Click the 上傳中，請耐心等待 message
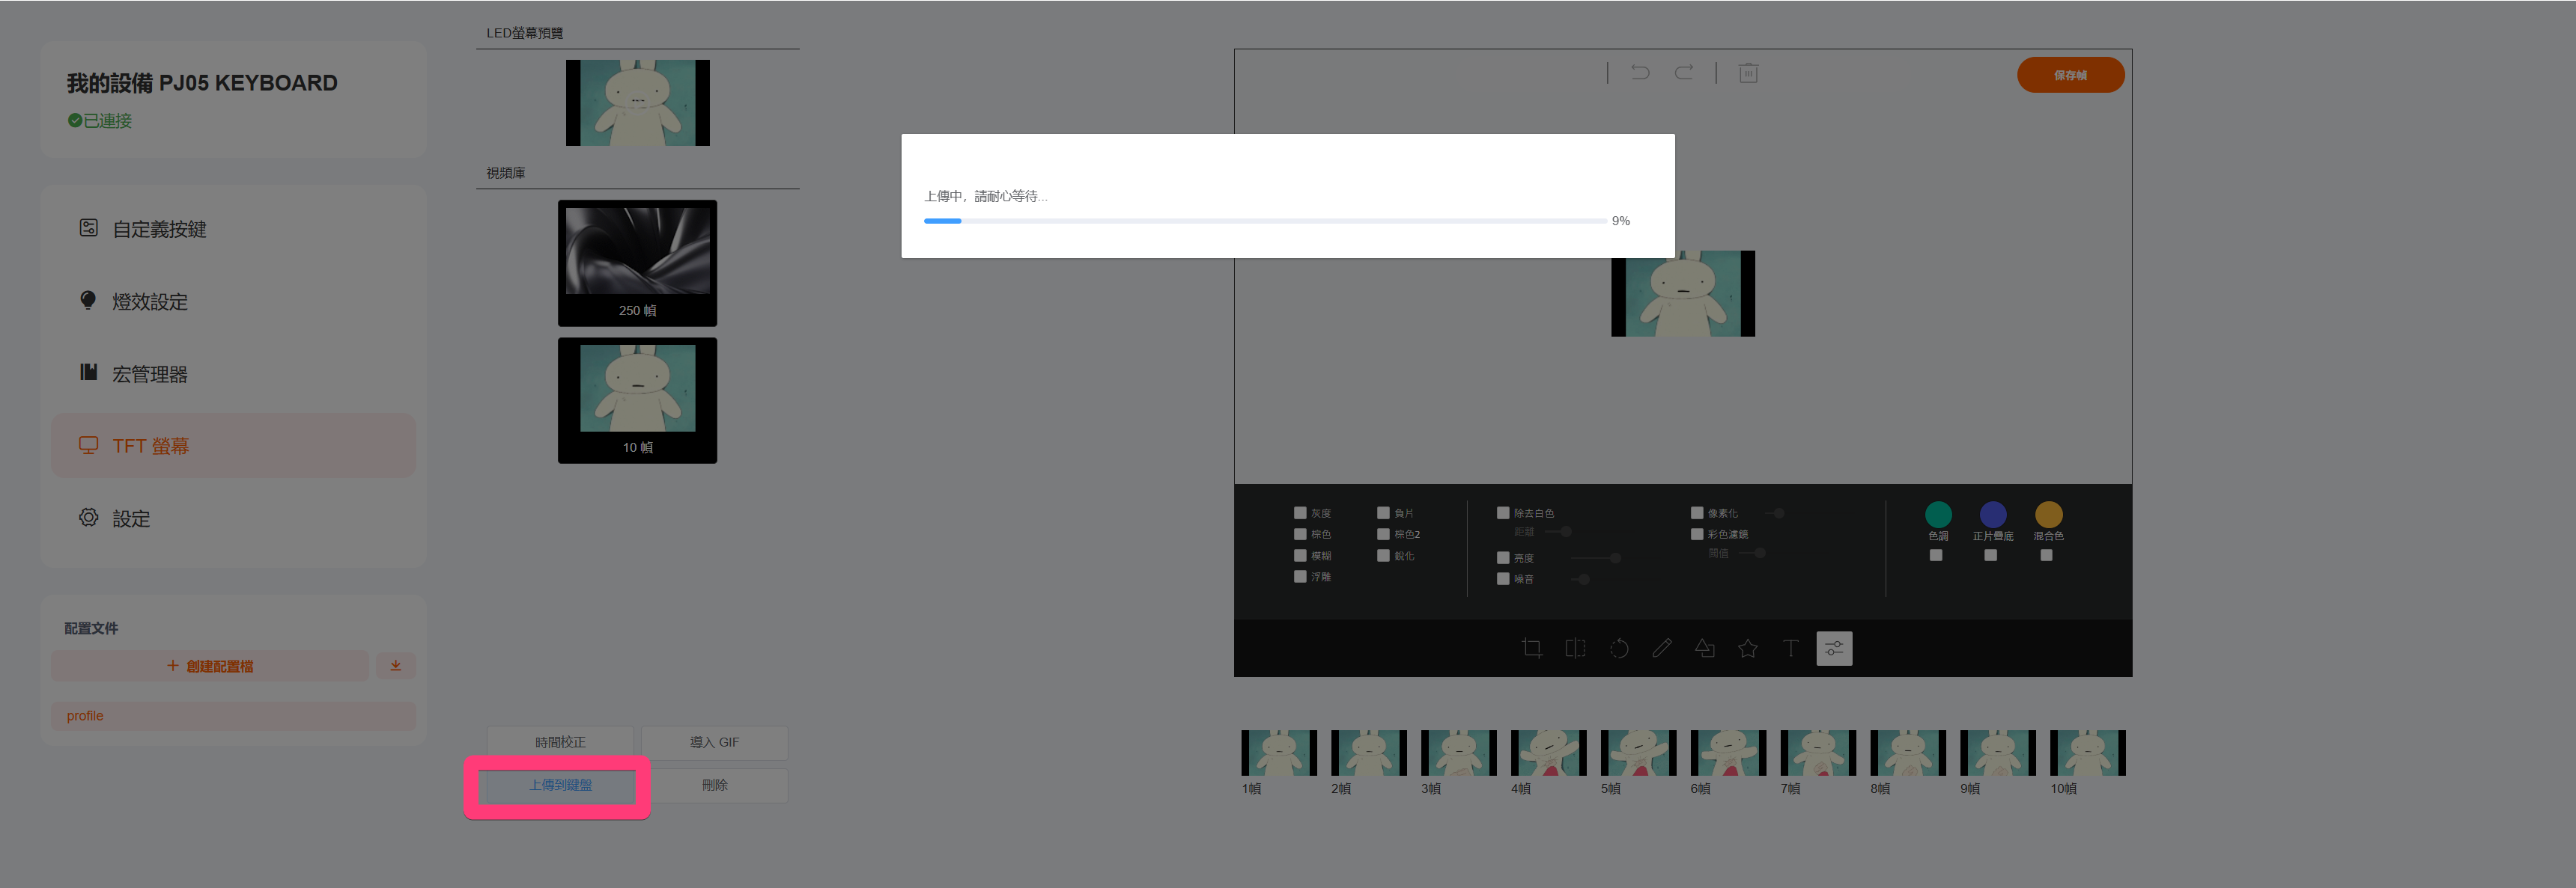 [985, 196]
